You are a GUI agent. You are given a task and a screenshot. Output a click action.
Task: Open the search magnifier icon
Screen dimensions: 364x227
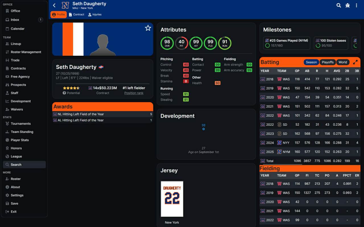click(x=339, y=5)
